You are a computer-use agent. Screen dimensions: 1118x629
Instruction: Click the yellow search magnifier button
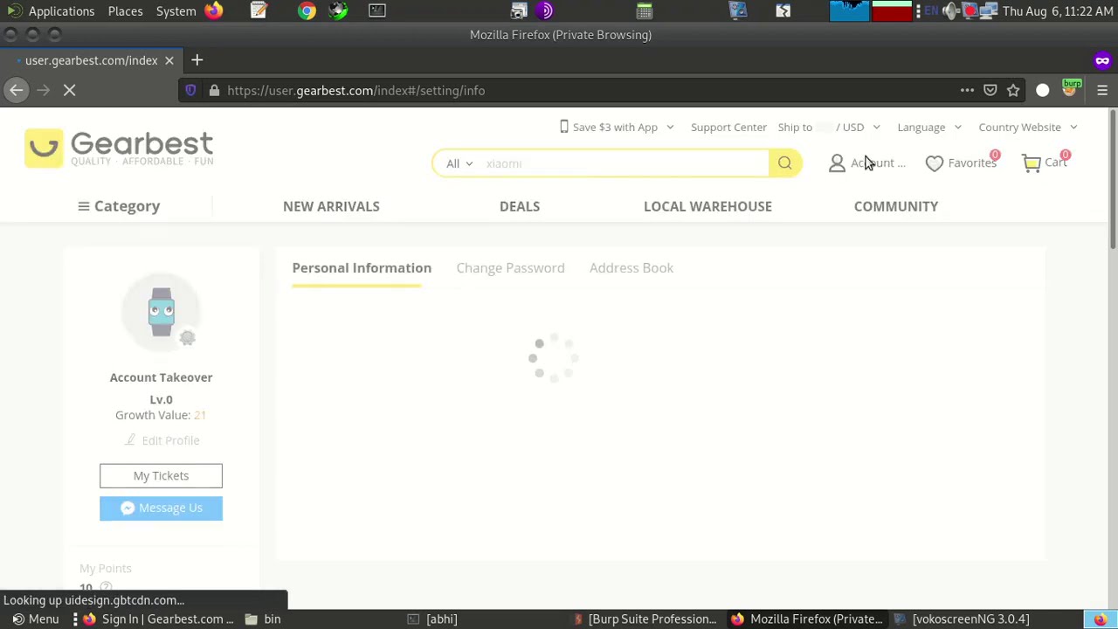[784, 163]
